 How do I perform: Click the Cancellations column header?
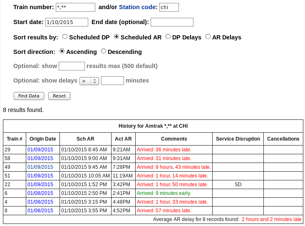283,139
